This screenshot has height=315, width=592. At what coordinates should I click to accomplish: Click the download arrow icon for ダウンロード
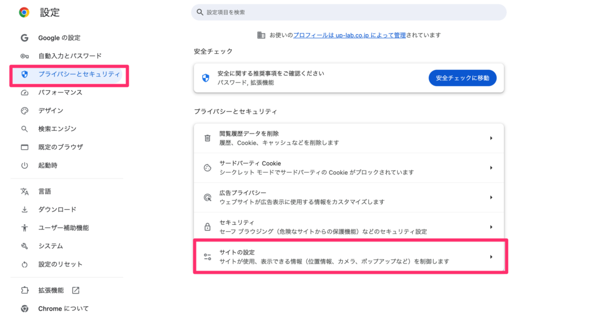click(x=24, y=210)
